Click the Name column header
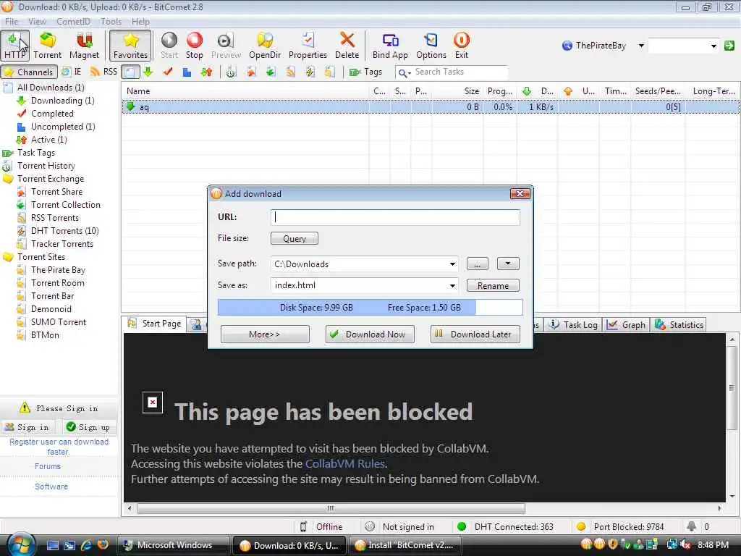741x556 pixels. click(246, 91)
